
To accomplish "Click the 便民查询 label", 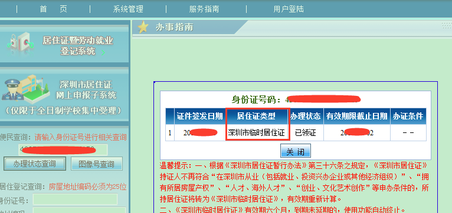I will [x=16, y=137].
